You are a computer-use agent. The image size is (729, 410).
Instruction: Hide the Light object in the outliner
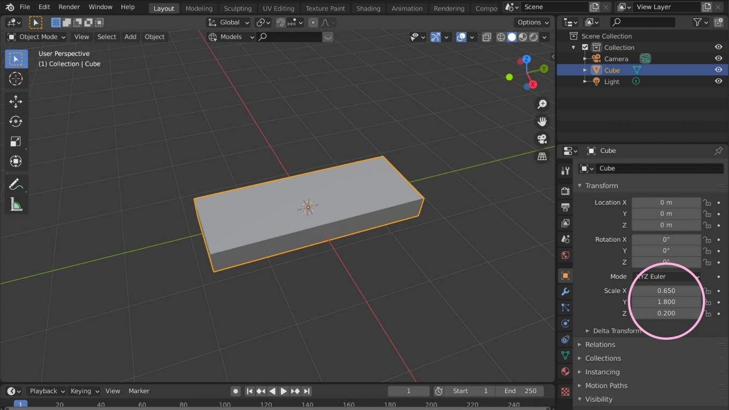tap(718, 81)
